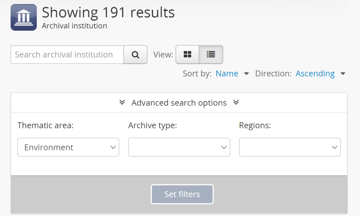This screenshot has height=216, width=360.
Task: Open the Thematic area Environment dropdown
Action: (x=68, y=147)
